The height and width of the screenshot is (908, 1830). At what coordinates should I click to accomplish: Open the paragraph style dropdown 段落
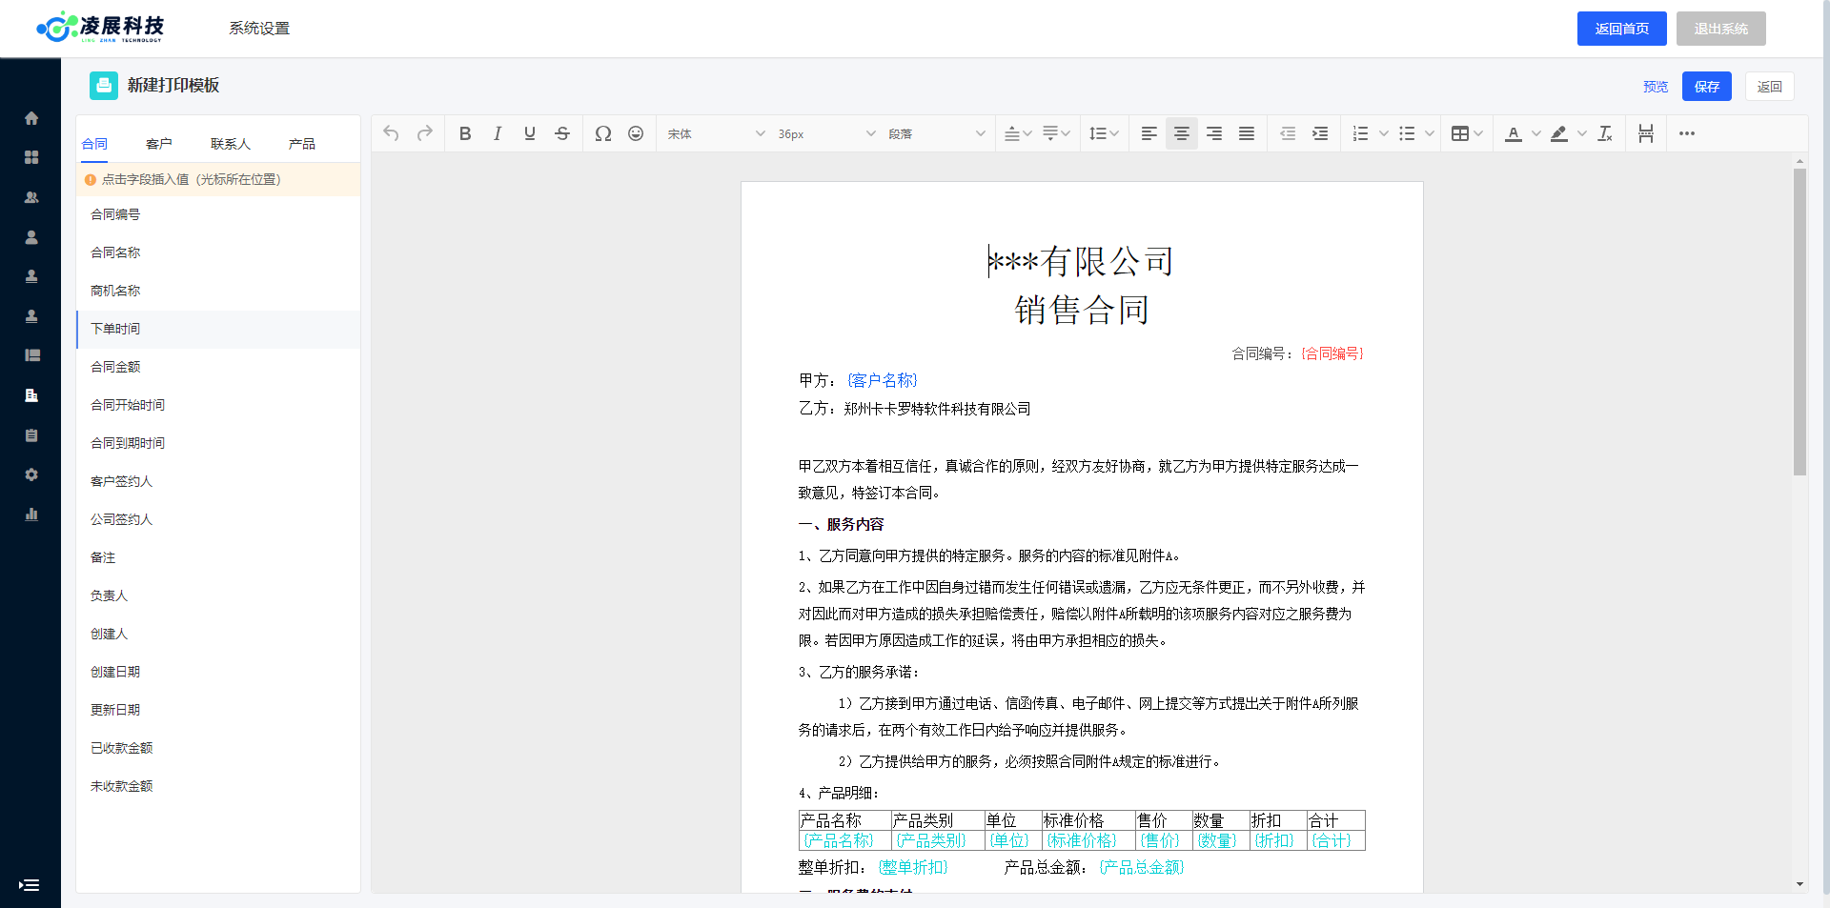pyautogui.click(x=936, y=133)
